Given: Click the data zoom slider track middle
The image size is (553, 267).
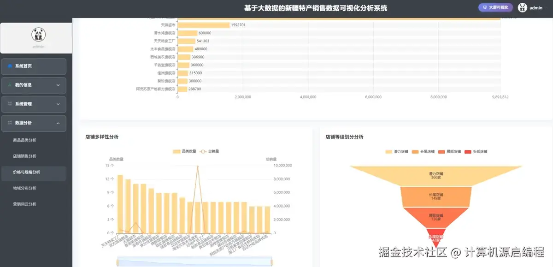Looking at the screenshot, I should (195, 262).
